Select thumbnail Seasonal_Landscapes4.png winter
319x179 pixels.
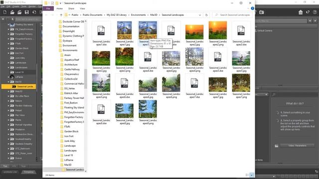pos(194,60)
